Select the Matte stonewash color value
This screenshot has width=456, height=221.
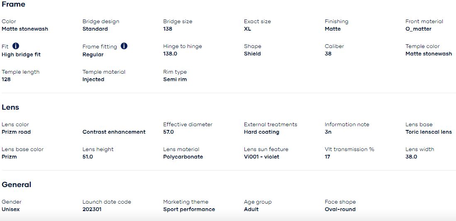point(25,29)
